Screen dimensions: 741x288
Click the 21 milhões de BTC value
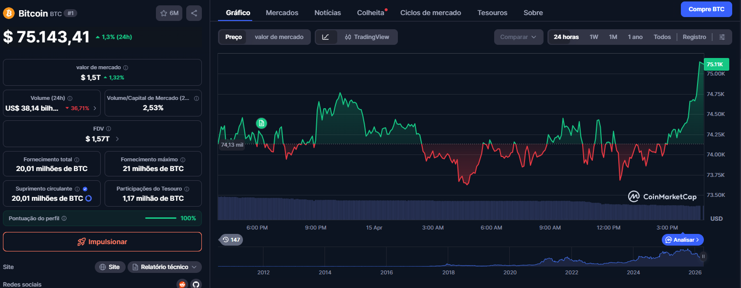coord(153,169)
